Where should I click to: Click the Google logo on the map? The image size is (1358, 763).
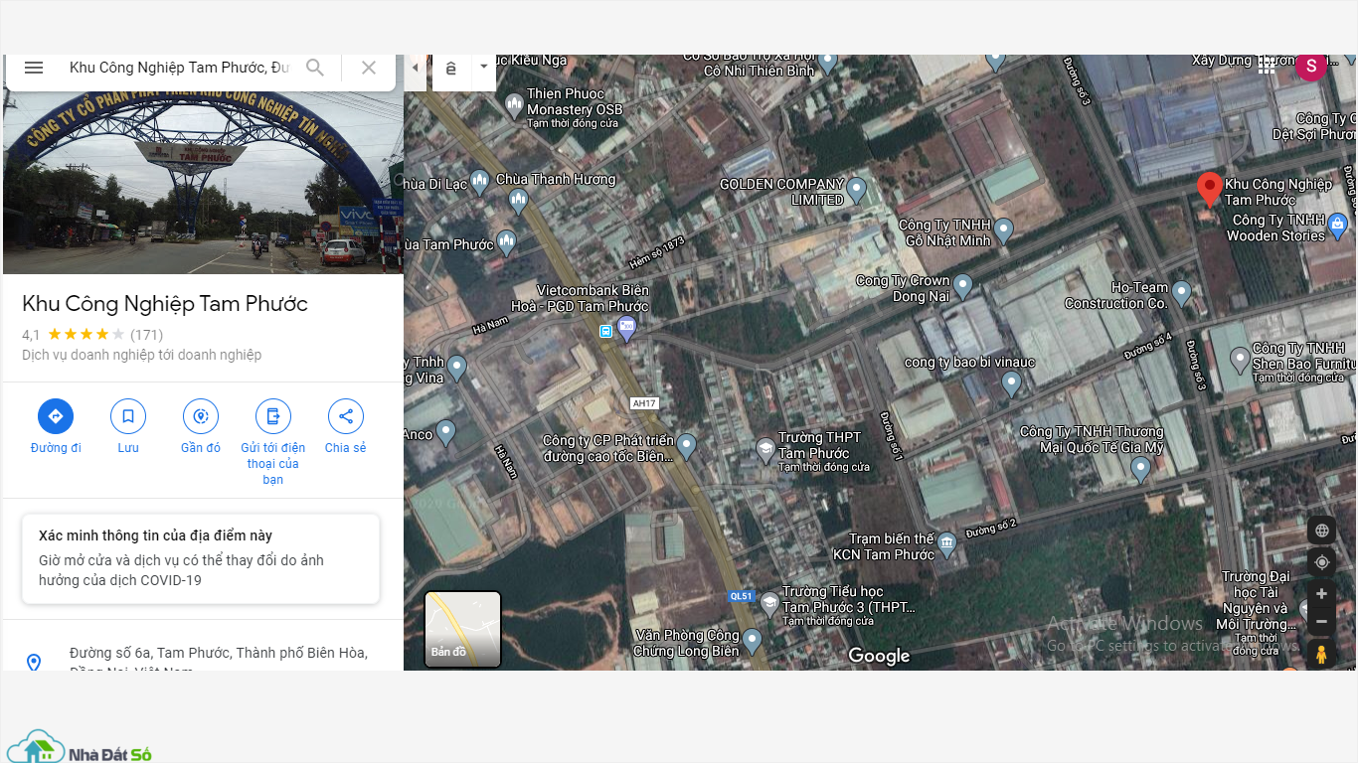coord(879,656)
